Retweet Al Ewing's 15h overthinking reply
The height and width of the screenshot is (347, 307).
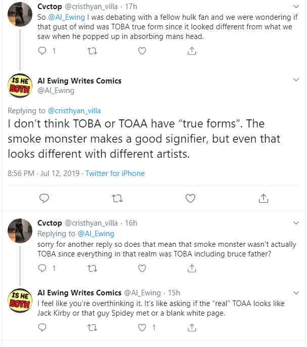pos(92,327)
